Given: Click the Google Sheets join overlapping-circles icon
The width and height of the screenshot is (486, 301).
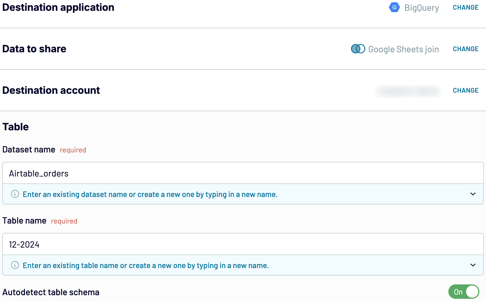Looking at the screenshot, I should 358,49.
